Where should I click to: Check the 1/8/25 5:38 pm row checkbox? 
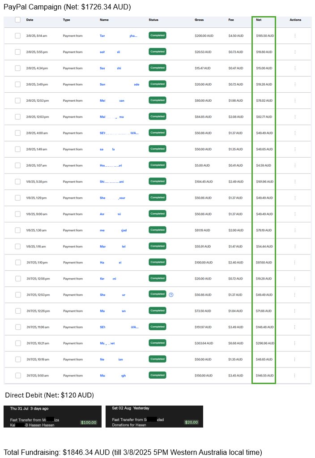[x=18, y=181]
